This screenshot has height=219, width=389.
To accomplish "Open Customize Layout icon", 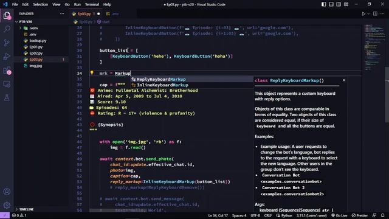I will coord(346,4).
